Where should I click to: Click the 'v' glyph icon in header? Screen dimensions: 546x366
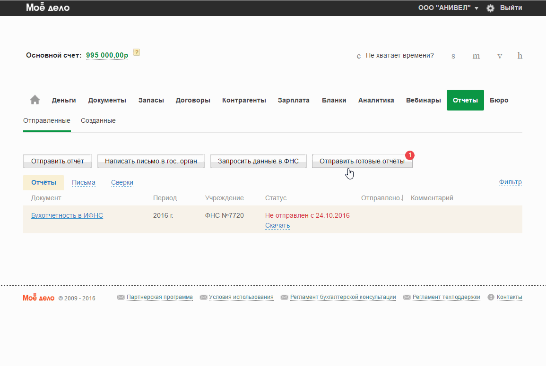(x=499, y=56)
